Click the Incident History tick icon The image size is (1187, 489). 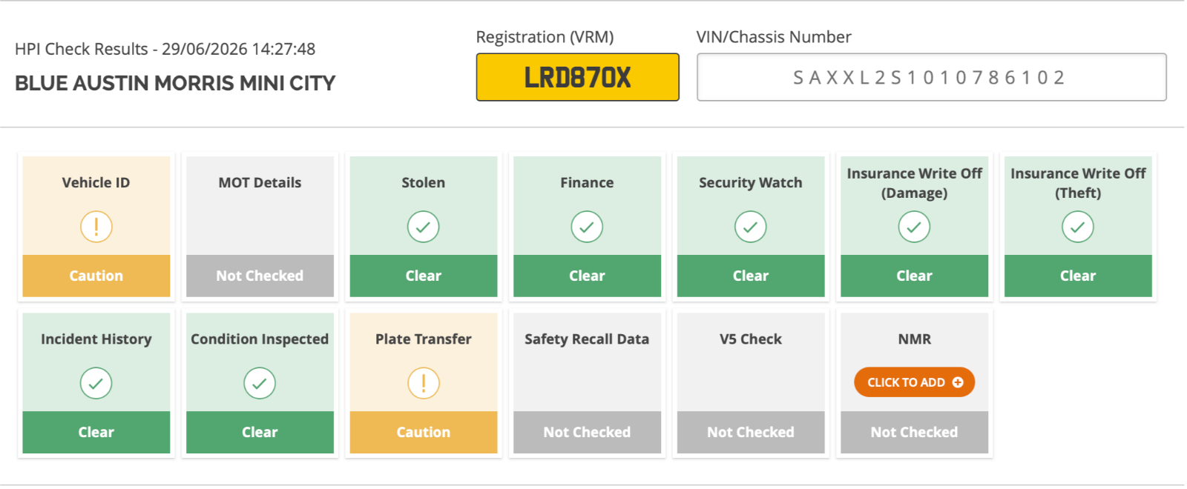[96, 383]
